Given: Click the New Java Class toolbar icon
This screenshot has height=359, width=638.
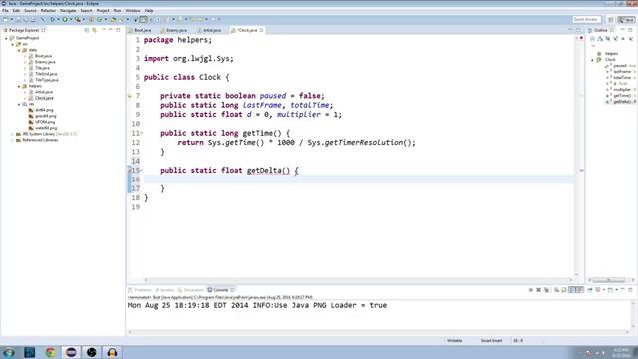Looking at the screenshot, I should click(x=100, y=20).
